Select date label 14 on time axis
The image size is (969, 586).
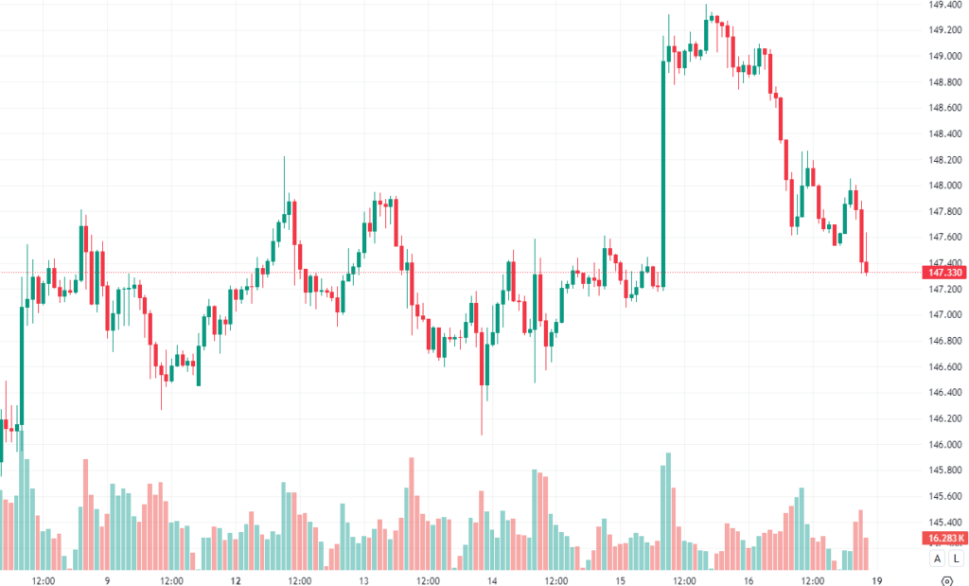[x=492, y=579]
